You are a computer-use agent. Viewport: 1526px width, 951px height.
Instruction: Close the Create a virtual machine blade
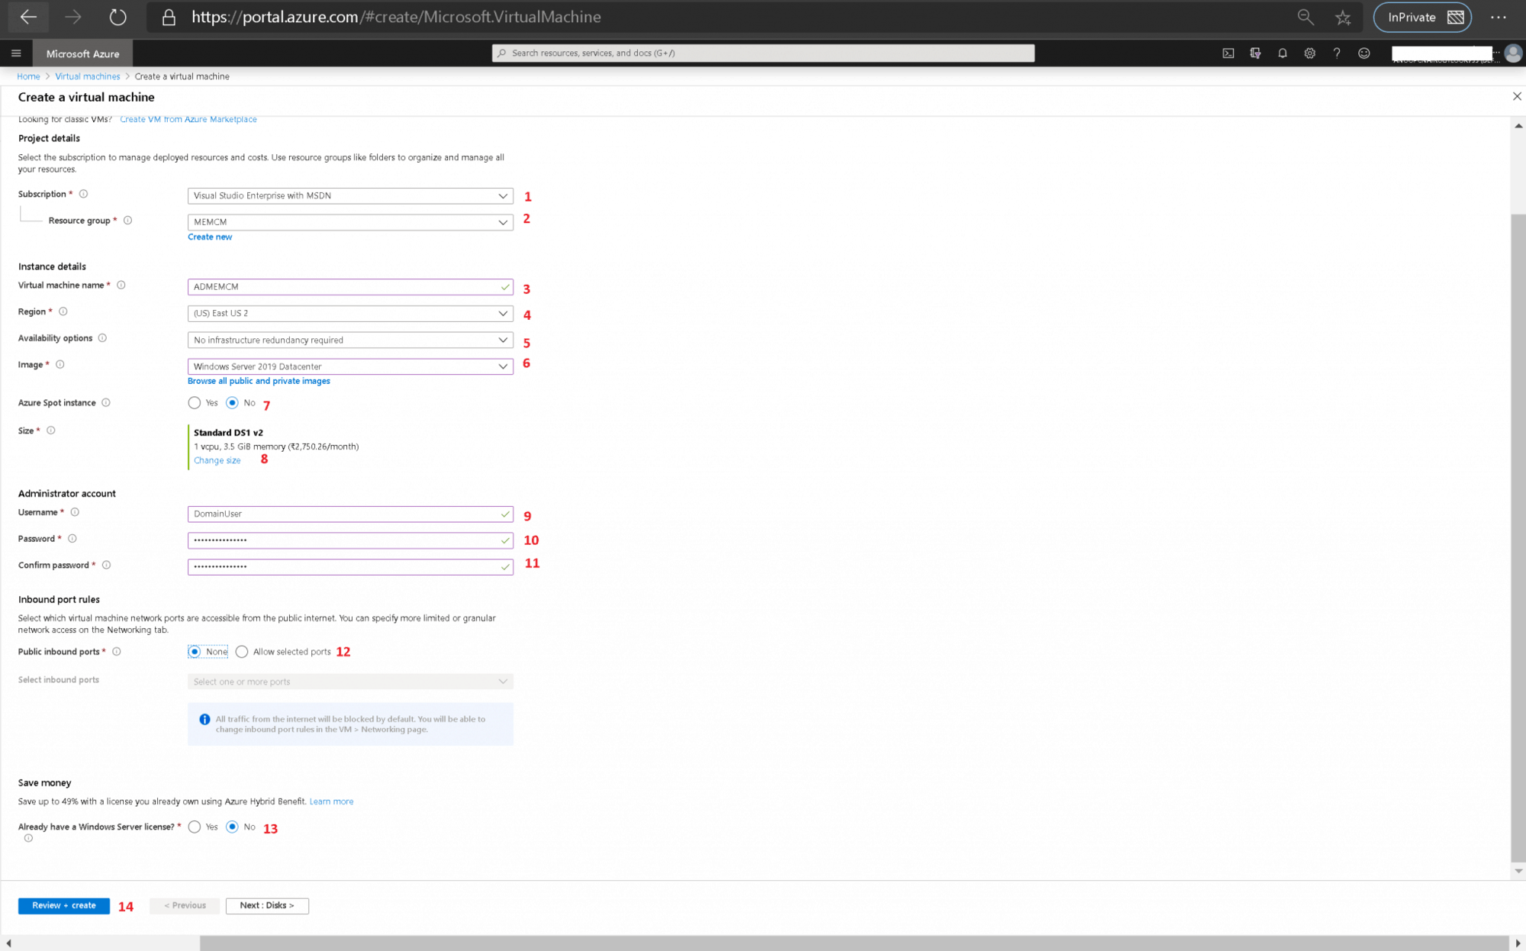coord(1517,96)
